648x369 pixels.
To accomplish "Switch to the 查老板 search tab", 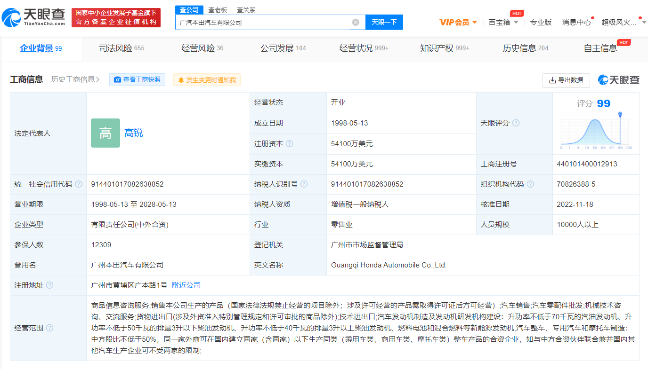I will click(218, 10).
